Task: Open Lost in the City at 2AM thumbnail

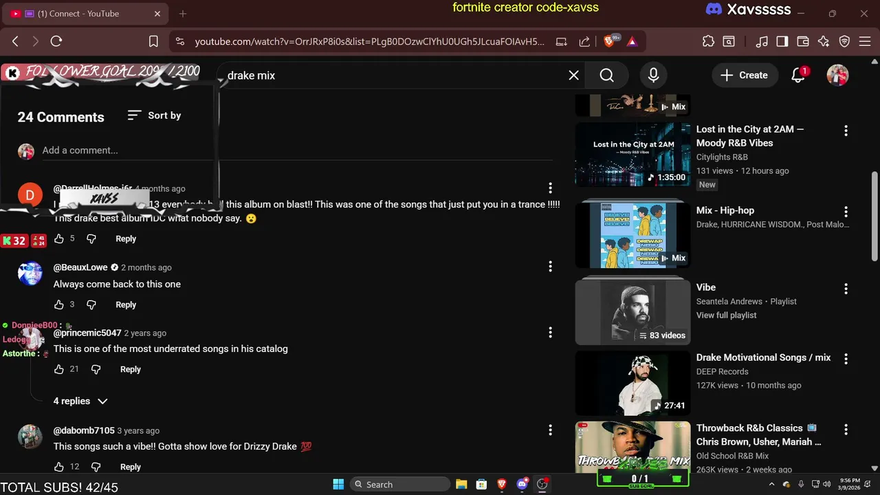Action: point(632,154)
